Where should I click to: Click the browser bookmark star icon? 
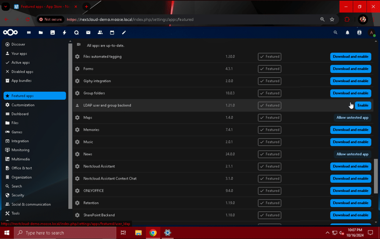pyautogui.click(x=332, y=19)
